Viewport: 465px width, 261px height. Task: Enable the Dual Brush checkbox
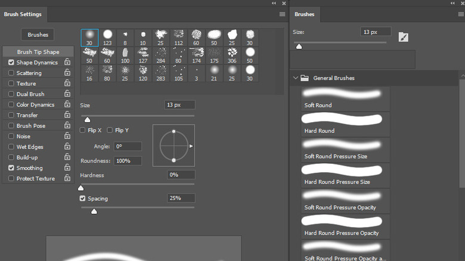pos(11,94)
